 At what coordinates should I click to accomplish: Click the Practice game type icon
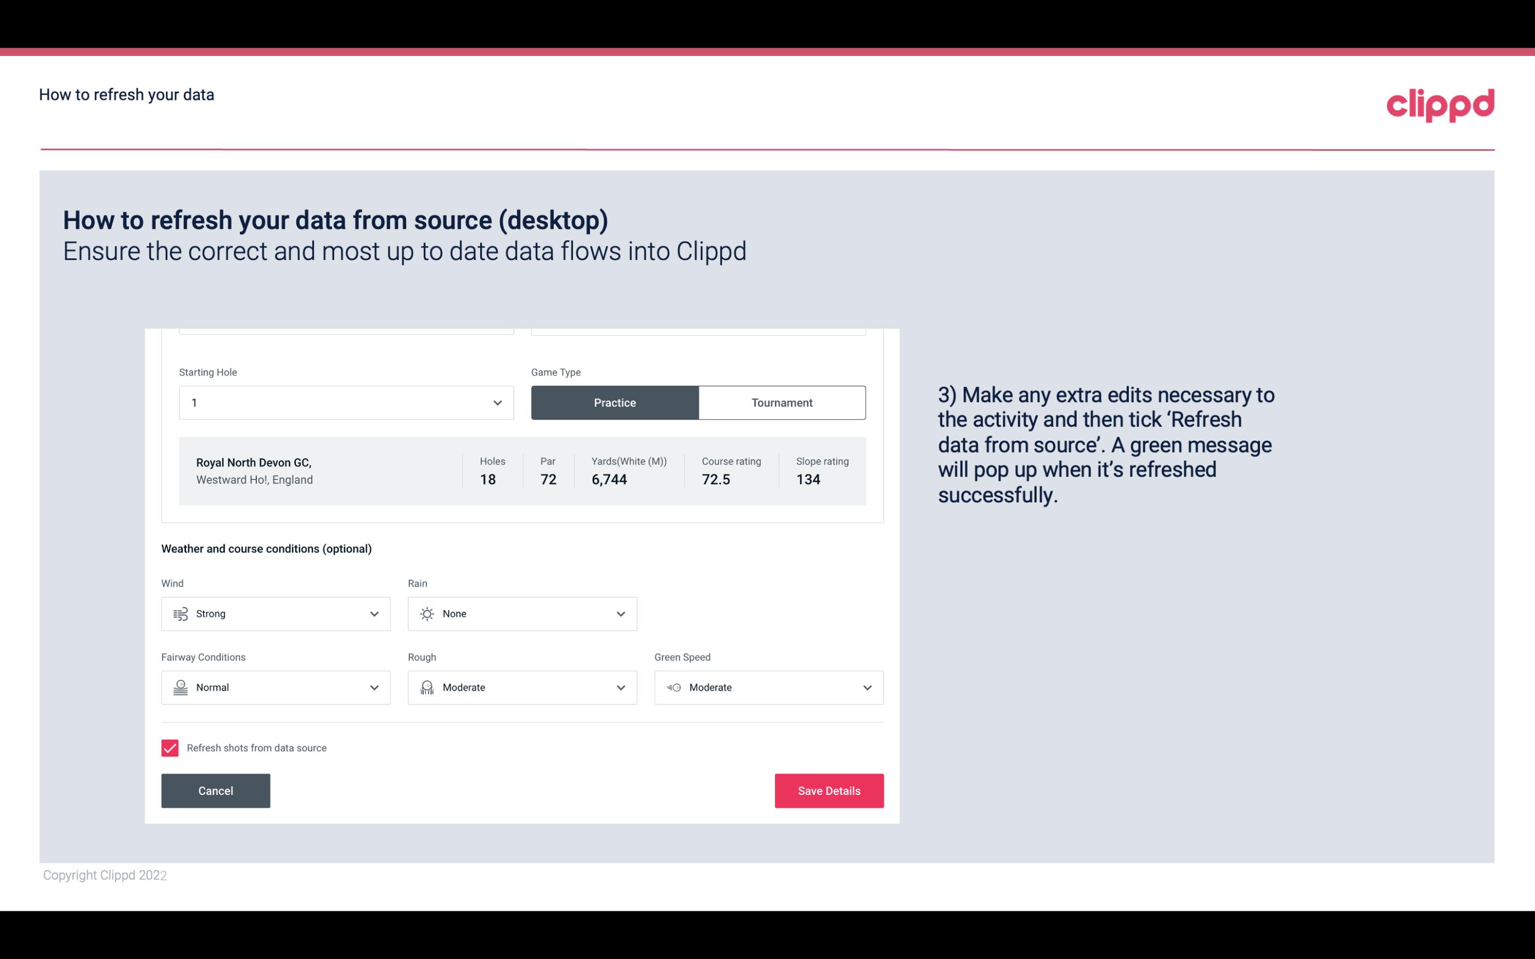tap(615, 402)
